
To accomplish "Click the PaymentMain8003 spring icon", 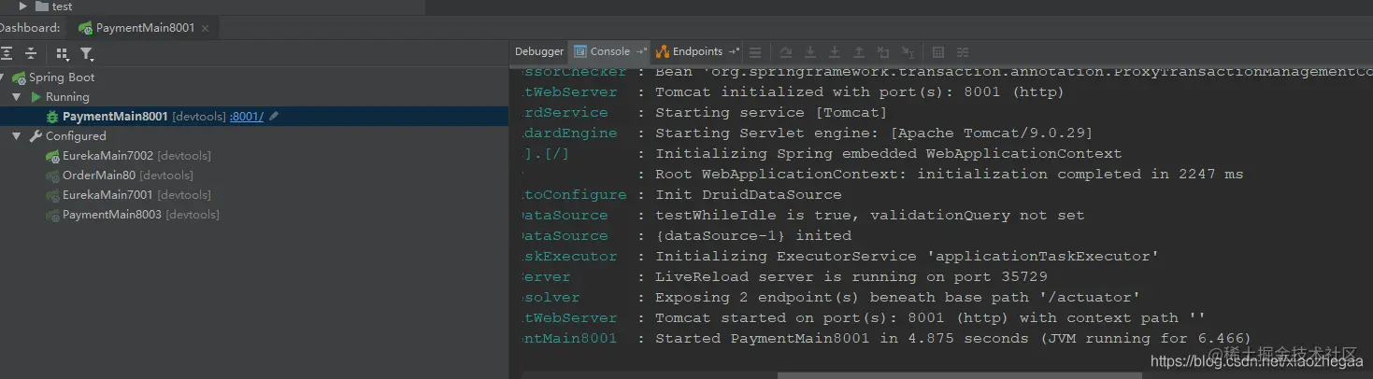I will point(53,215).
